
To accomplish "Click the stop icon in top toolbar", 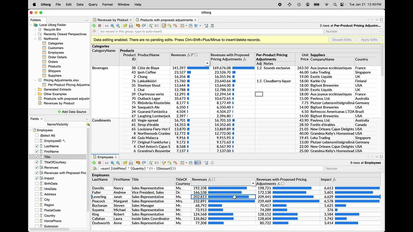I will (x=100, y=26).
